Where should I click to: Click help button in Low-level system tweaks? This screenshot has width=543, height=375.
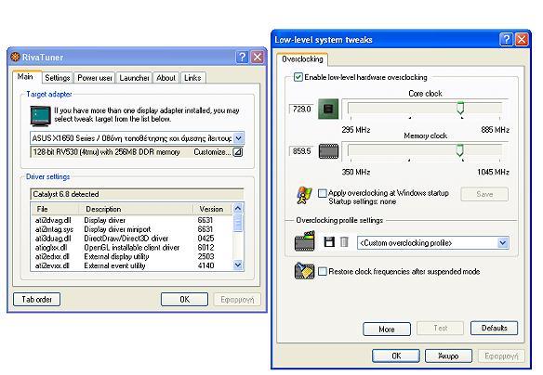(x=506, y=39)
